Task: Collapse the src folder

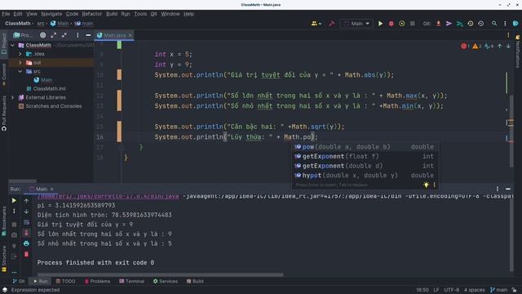Action: (x=20, y=71)
